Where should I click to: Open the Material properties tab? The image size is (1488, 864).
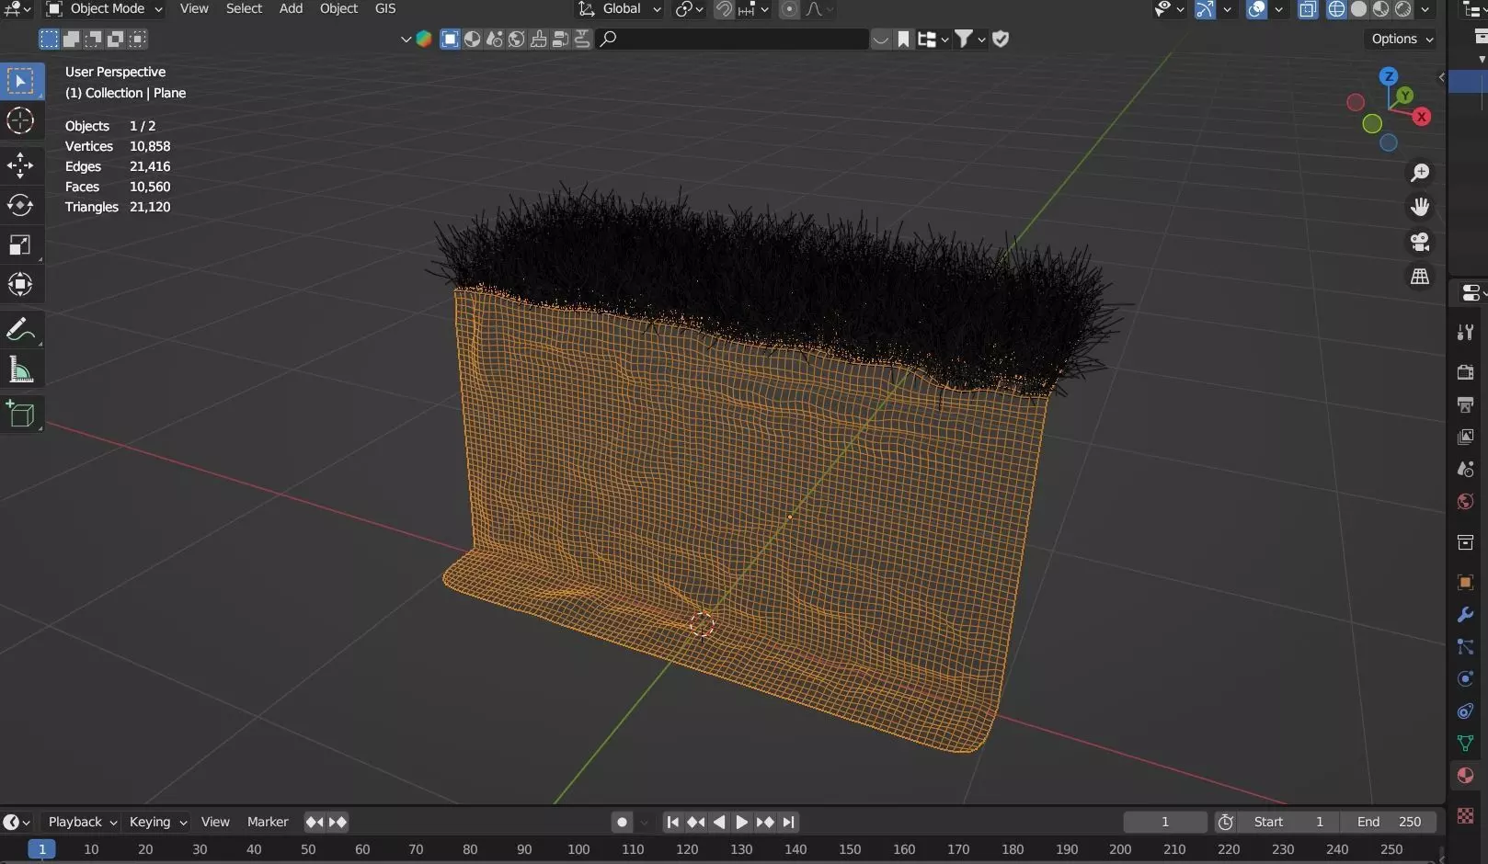(x=1466, y=775)
